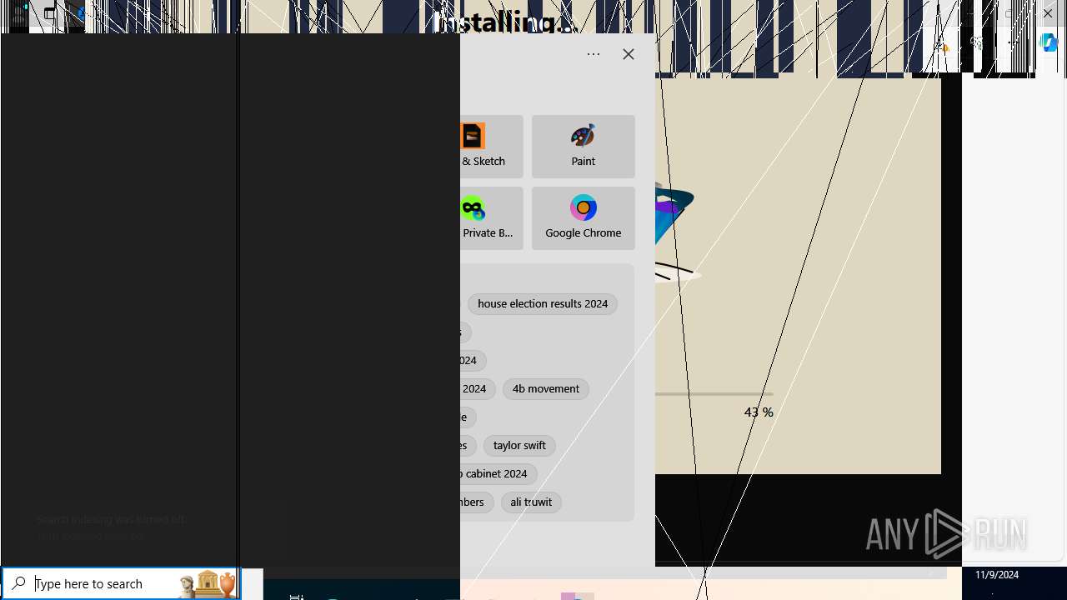Viewport: 1067px width, 600px height.
Task: Open the Snip & Sketch app tile
Action: click(x=491, y=147)
